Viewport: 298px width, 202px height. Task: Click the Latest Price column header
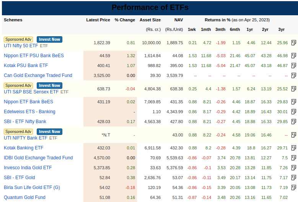98,20
